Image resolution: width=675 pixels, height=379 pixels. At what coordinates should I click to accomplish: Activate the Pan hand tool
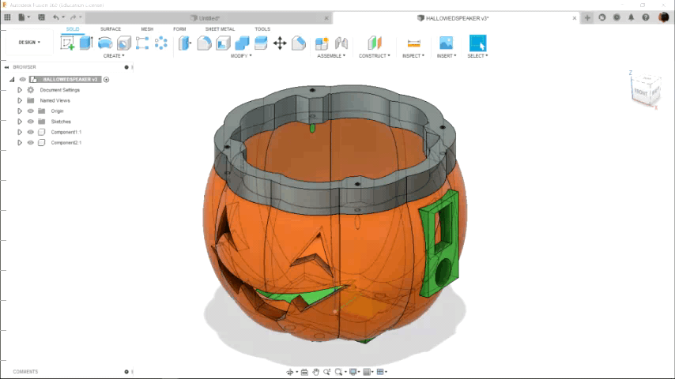pyautogui.click(x=315, y=372)
